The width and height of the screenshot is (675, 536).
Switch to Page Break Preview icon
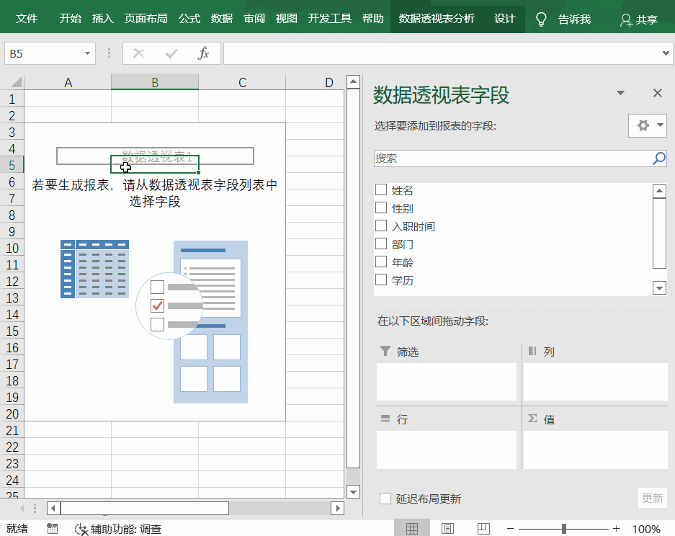(483, 528)
